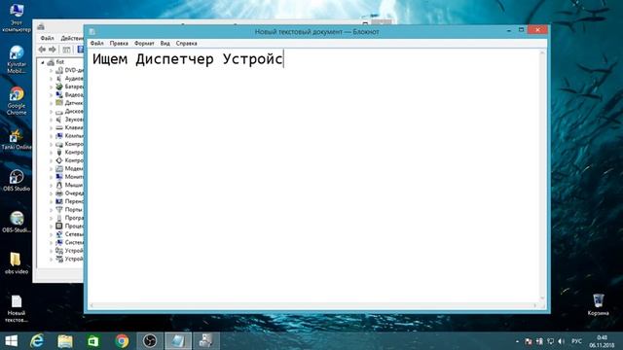Expand the DVD drives category
623x350 pixels.
coord(51,71)
